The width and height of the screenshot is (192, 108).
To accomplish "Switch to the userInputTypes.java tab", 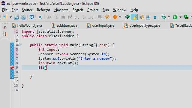I will [x=142, y=25].
